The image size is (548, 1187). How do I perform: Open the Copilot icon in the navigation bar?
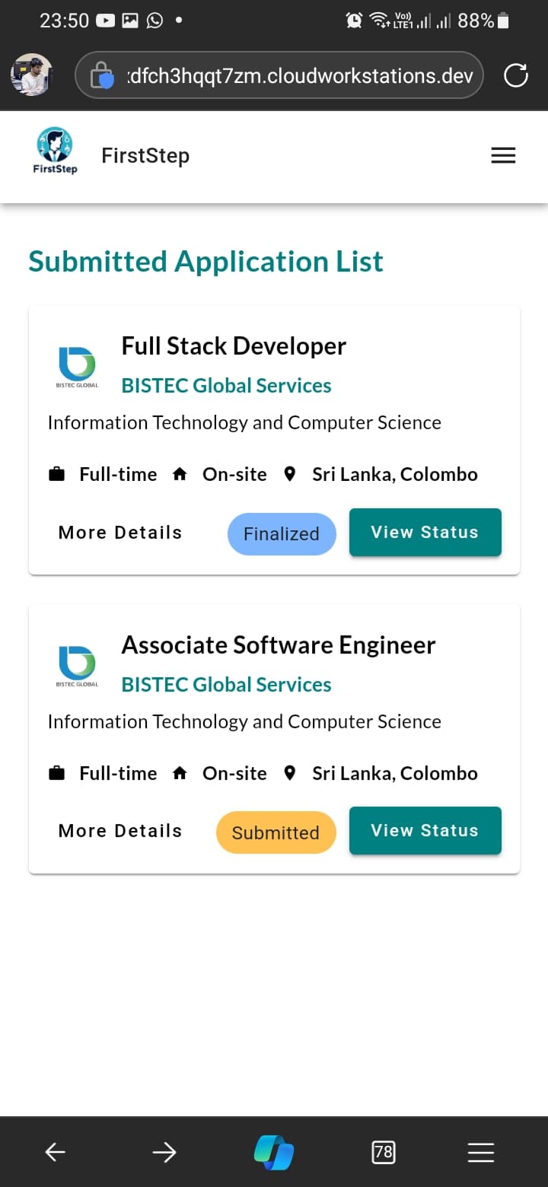pyautogui.click(x=274, y=1152)
